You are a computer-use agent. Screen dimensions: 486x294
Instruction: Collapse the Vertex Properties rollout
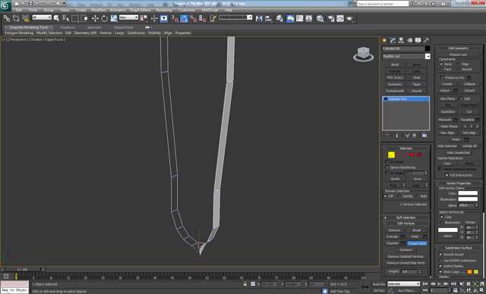tap(459, 183)
